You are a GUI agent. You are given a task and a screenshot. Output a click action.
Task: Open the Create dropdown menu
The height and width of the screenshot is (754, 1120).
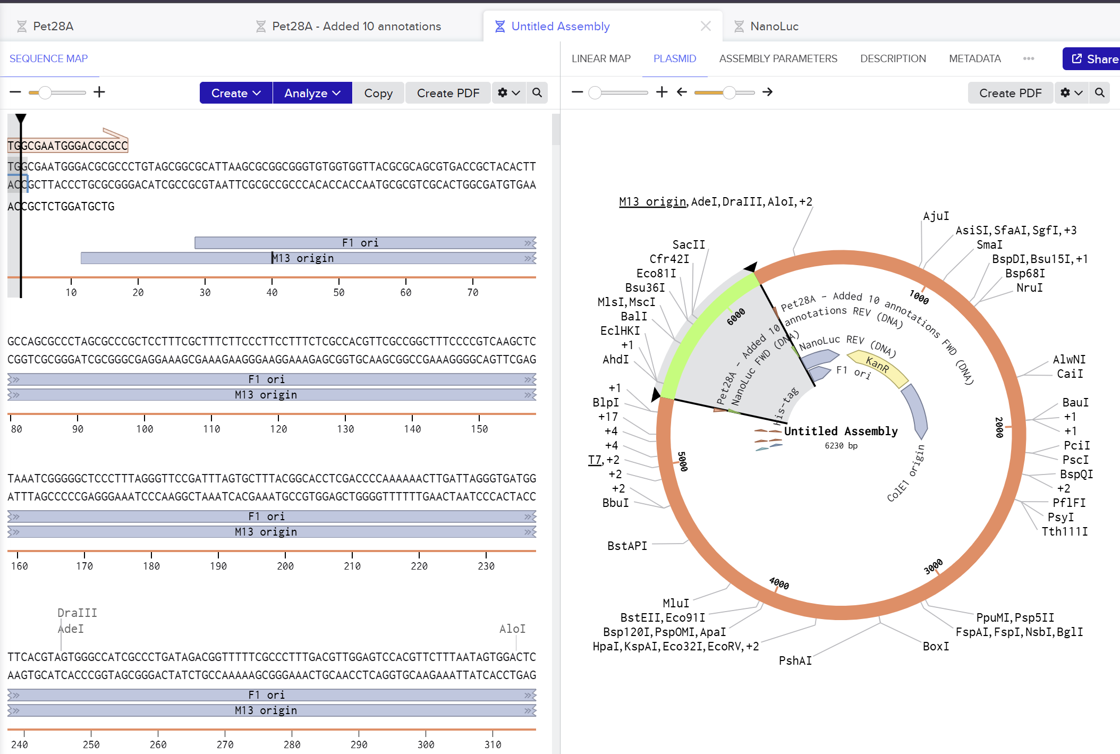click(x=236, y=93)
